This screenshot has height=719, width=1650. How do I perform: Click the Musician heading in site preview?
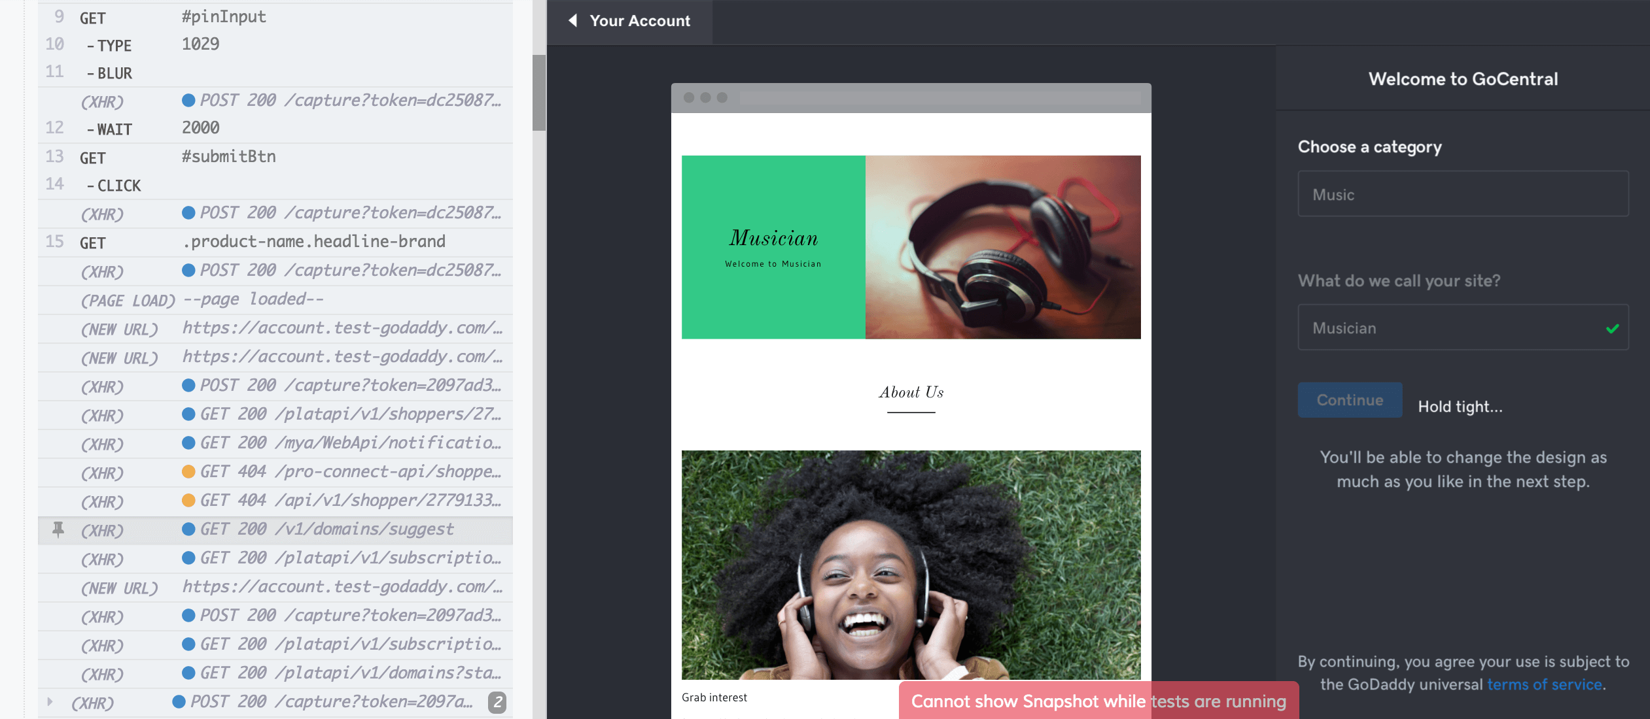(773, 238)
